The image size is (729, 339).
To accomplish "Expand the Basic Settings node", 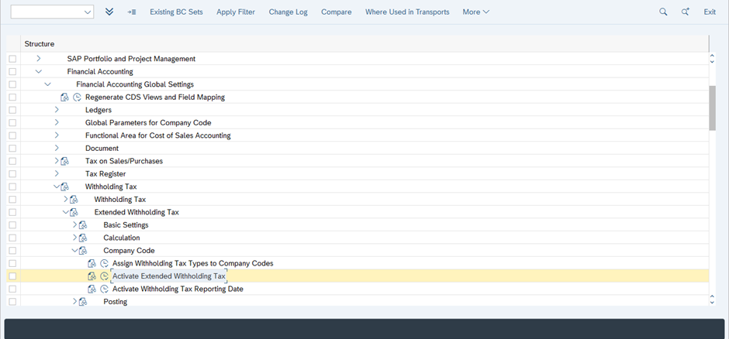I will pyautogui.click(x=74, y=225).
